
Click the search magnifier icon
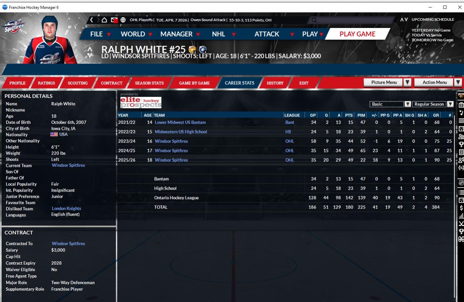314,20
